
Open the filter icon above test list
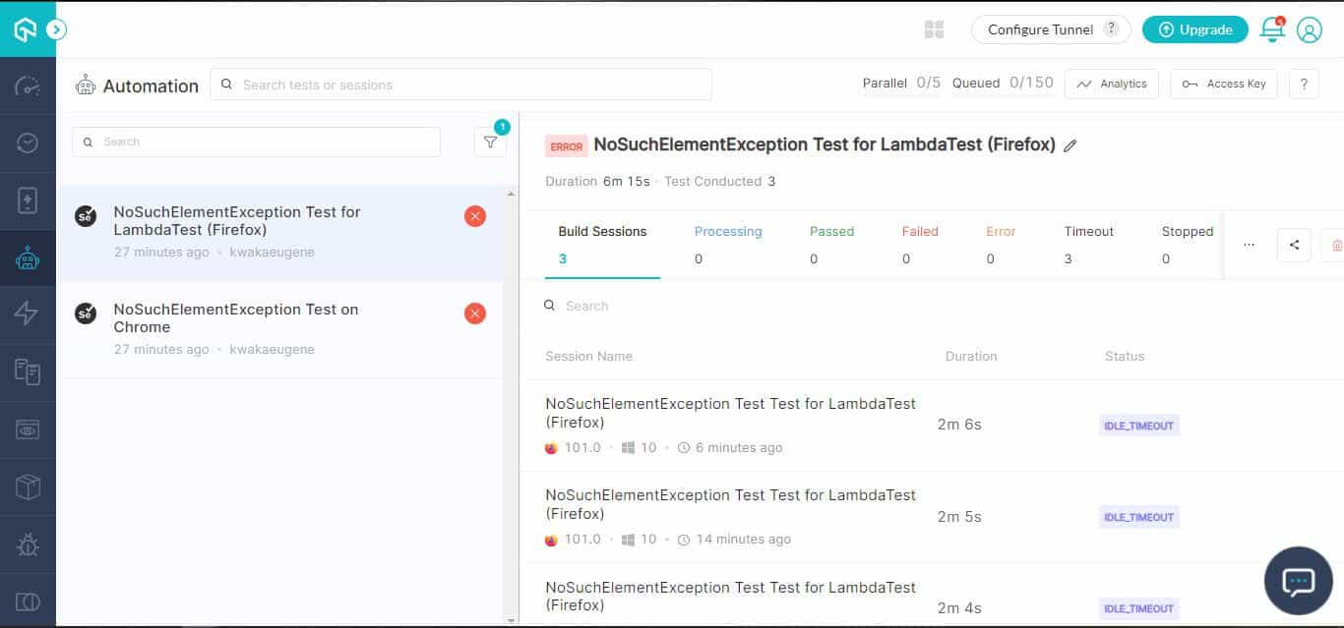click(490, 142)
